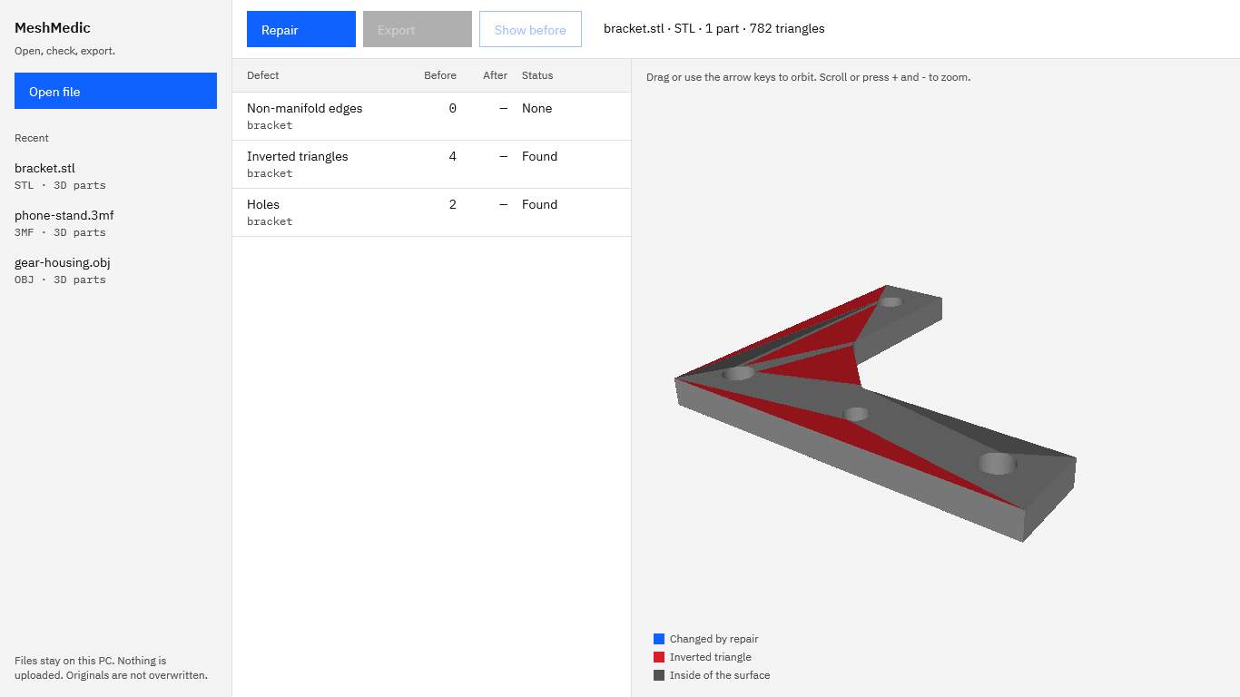Viewport: 1240px width, 697px height.
Task: Click the Before column header
Action: coord(440,75)
